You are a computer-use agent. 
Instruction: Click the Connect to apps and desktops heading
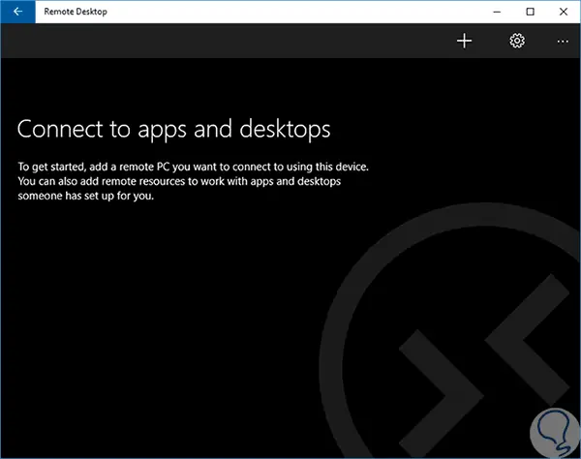point(173,130)
